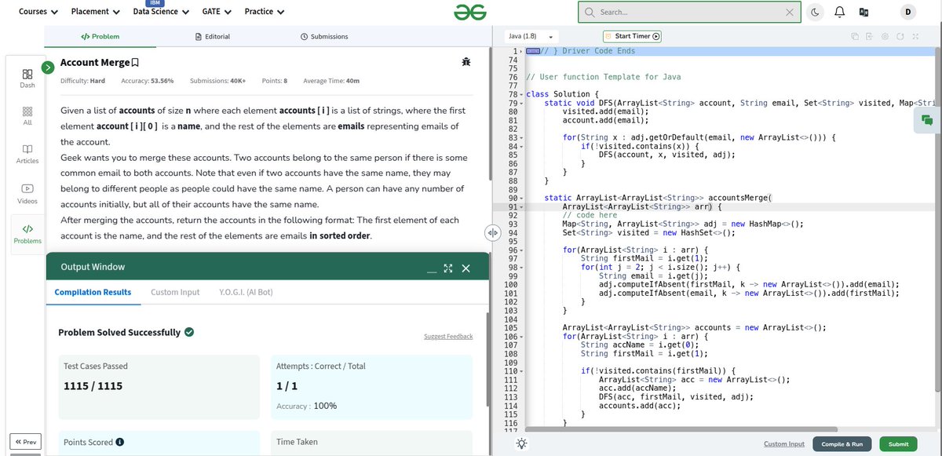942x456 pixels.
Task: Close the Output Window
Action: point(466,268)
